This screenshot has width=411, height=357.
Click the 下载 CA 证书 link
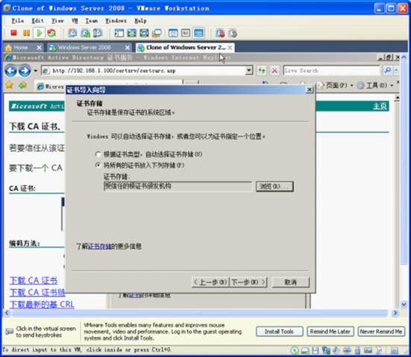coord(34,280)
